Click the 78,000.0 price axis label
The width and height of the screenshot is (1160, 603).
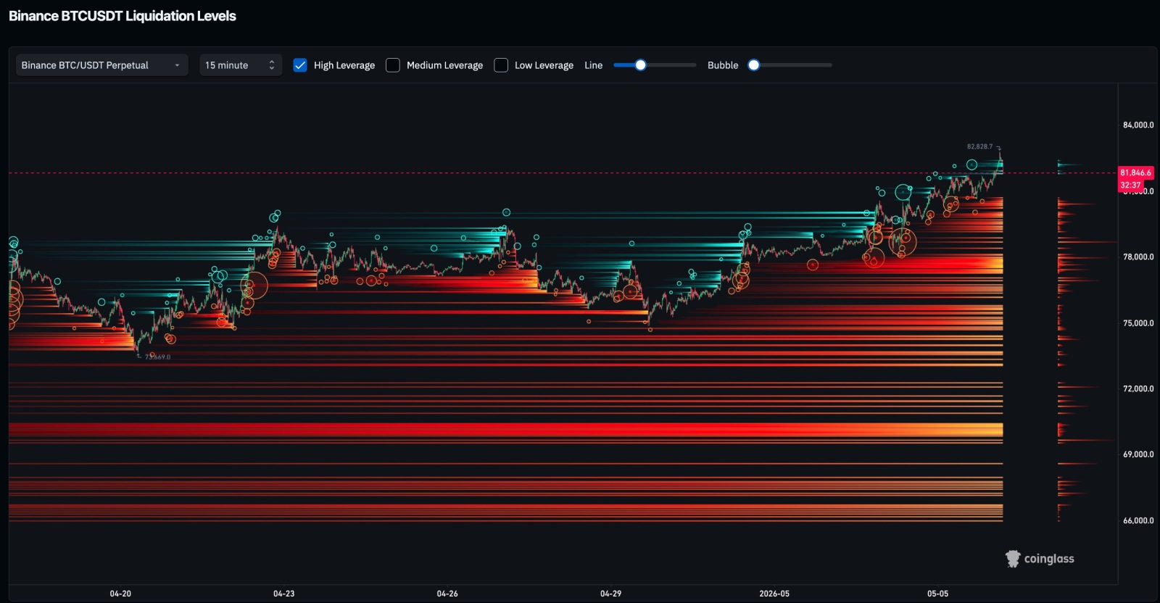pos(1138,257)
